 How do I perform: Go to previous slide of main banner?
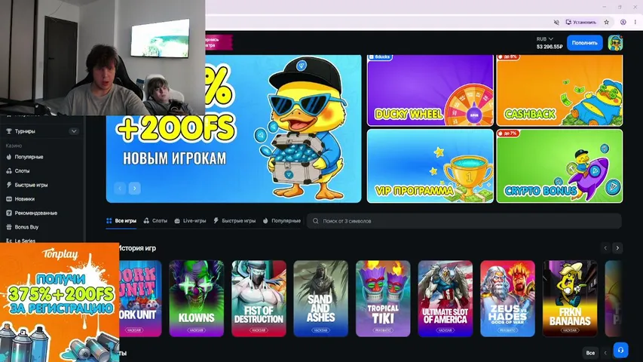120,188
